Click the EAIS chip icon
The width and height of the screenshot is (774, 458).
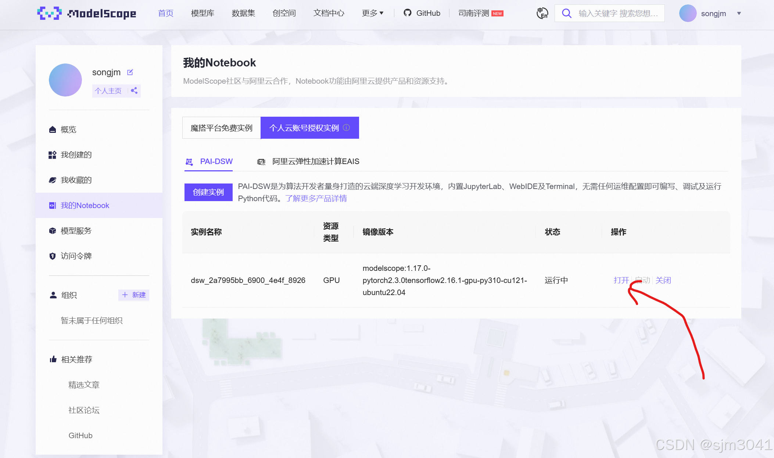tap(261, 162)
